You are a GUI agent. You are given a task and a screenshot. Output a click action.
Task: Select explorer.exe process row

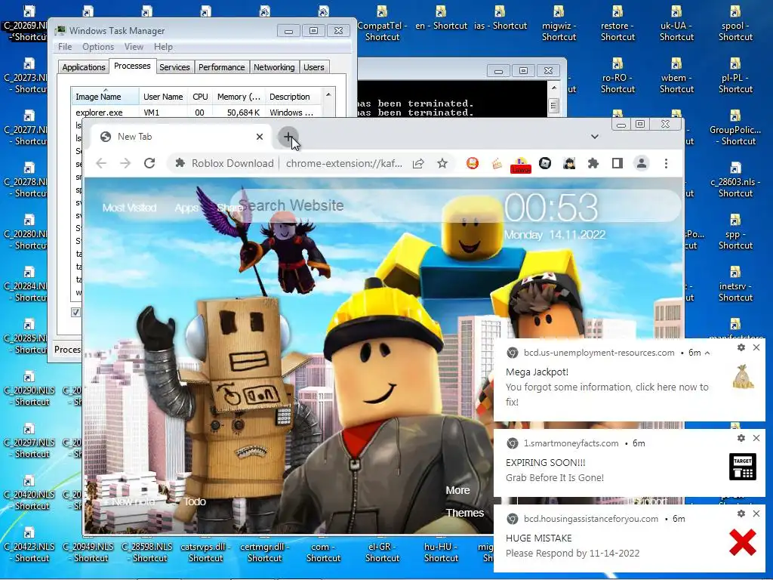pyautogui.click(x=196, y=113)
